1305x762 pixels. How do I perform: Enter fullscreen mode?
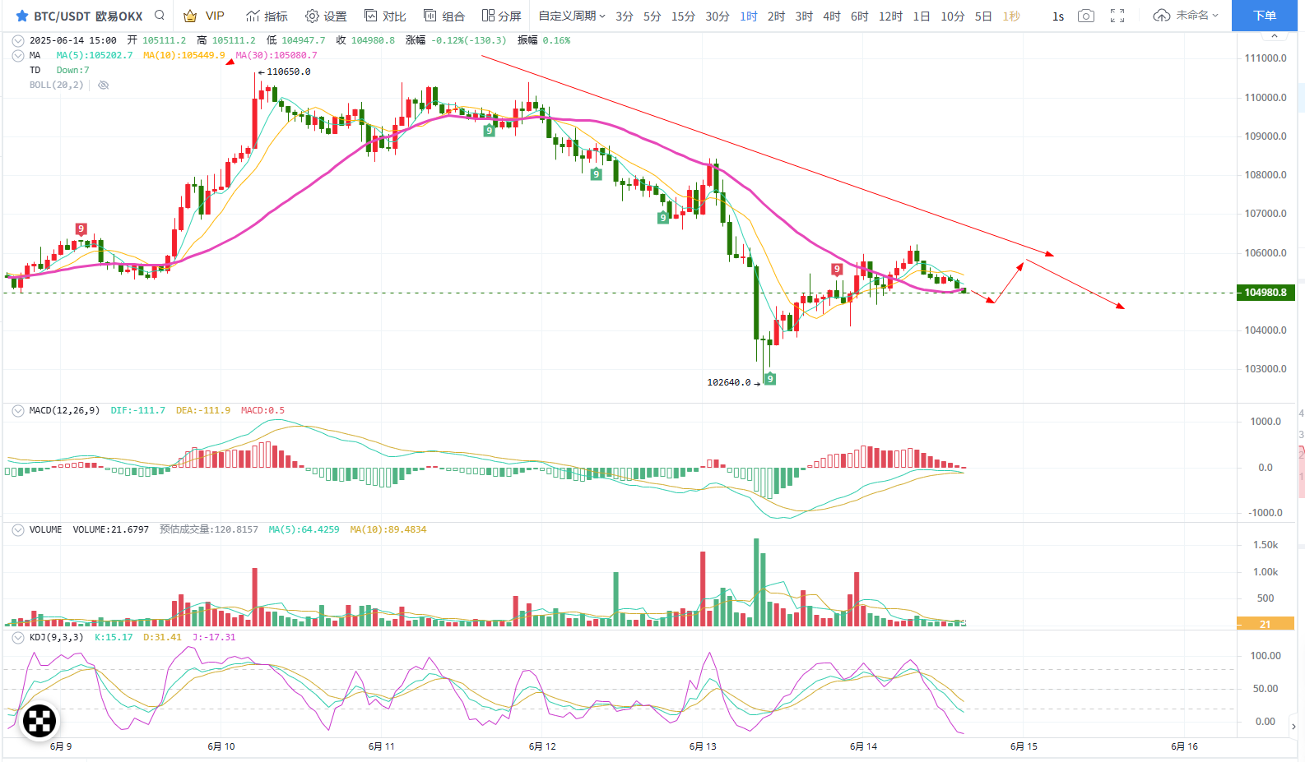[1117, 16]
